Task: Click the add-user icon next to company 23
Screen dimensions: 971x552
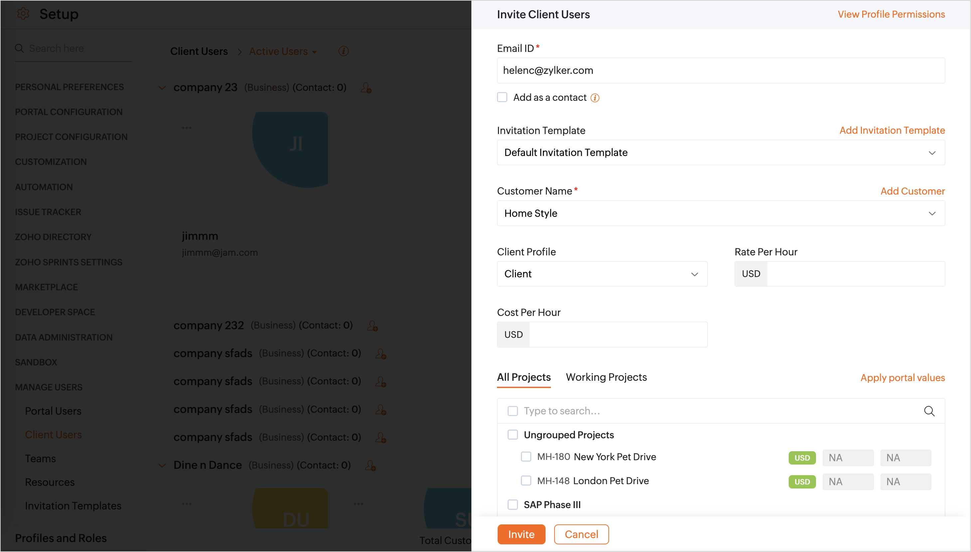Action: pyautogui.click(x=366, y=88)
